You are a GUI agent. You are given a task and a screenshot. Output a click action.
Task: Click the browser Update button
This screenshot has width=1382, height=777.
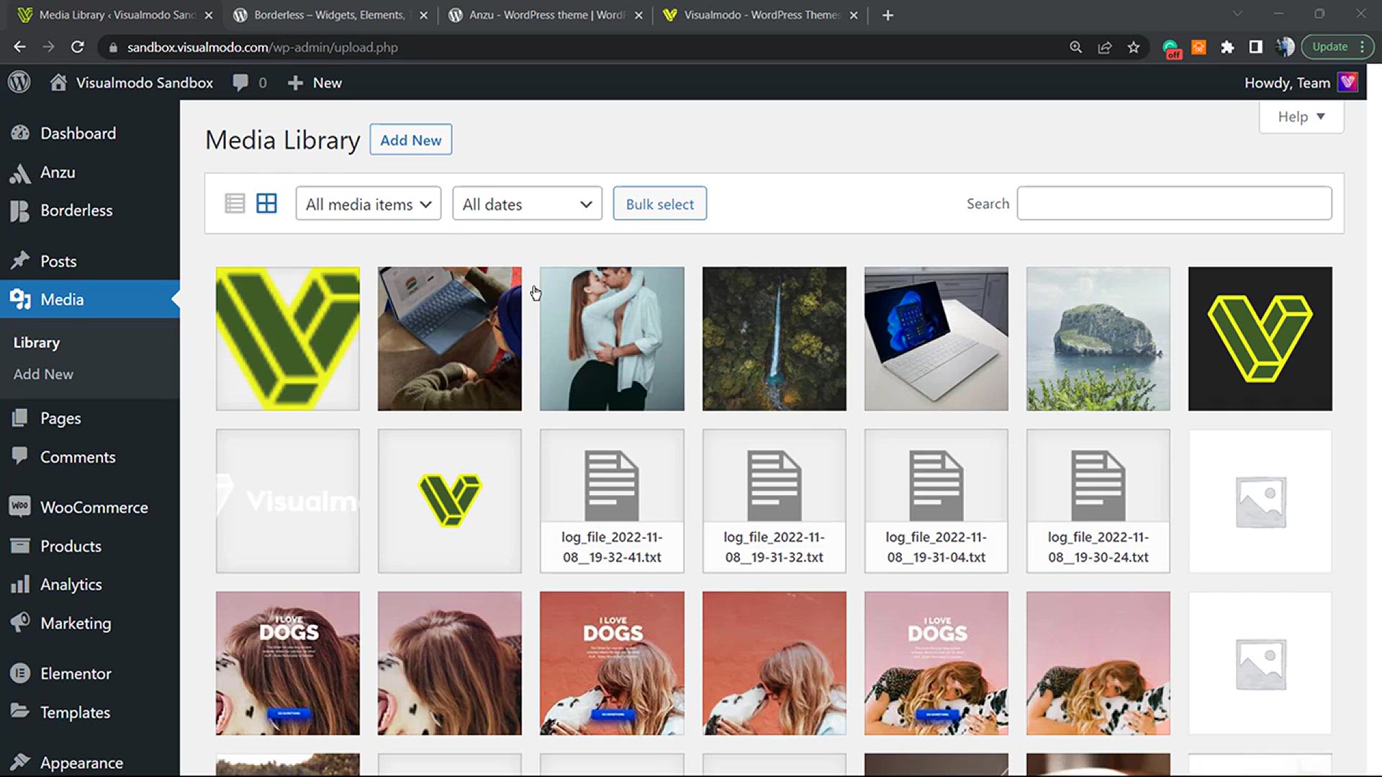tap(1337, 47)
